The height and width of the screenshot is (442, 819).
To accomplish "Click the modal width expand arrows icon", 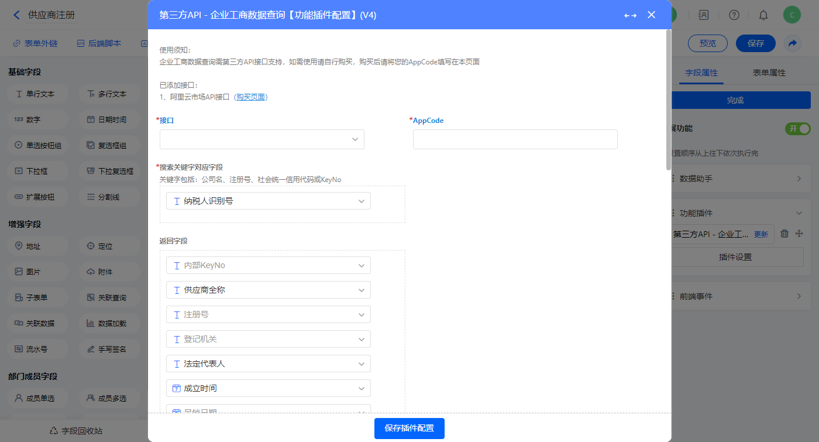I will tap(630, 15).
